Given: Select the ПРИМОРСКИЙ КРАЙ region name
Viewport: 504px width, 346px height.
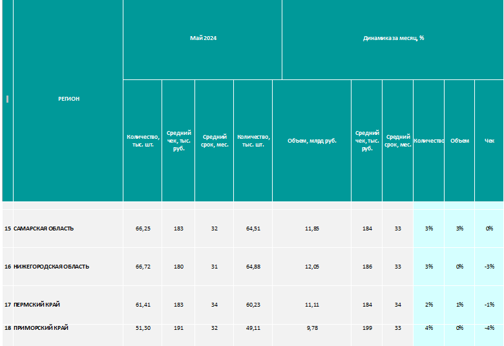Looking at the screenshot, I should tap(41, 328).
